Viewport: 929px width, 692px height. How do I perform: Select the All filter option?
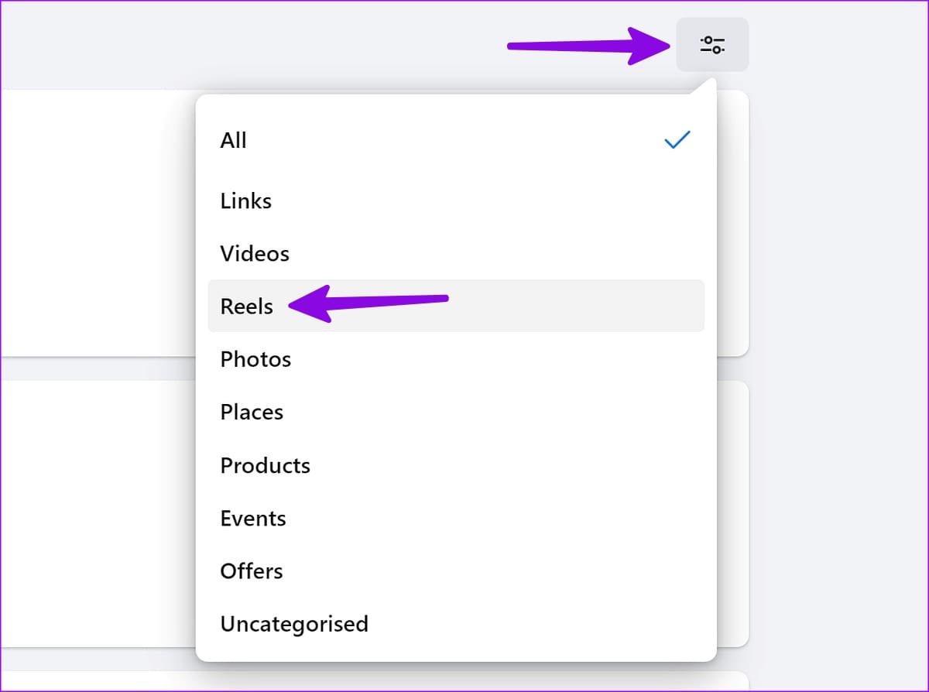pyautogui.click(x=456, y=140)
